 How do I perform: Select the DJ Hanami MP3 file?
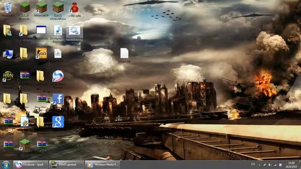[58, 30]
